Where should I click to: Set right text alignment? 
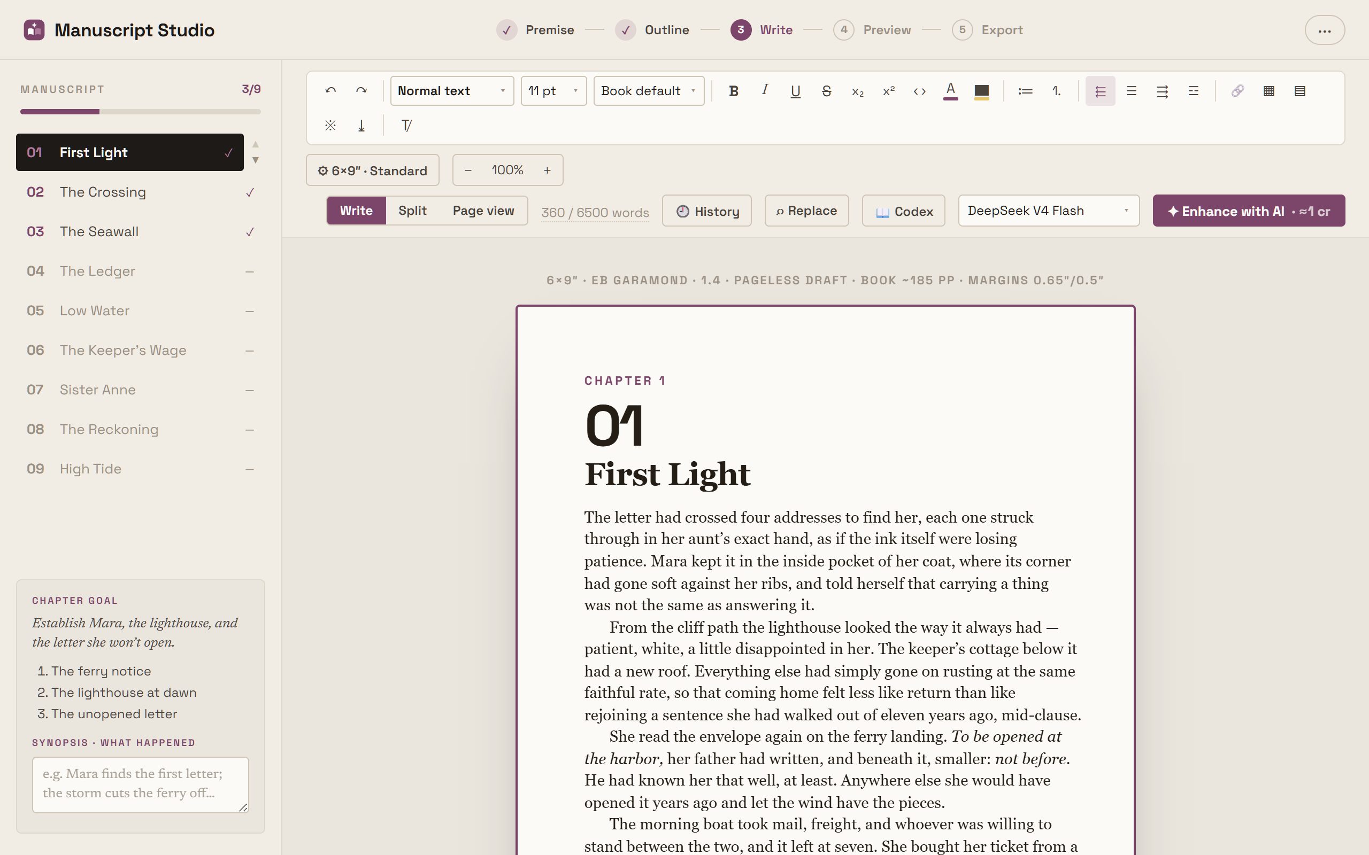click(1163, 90)
